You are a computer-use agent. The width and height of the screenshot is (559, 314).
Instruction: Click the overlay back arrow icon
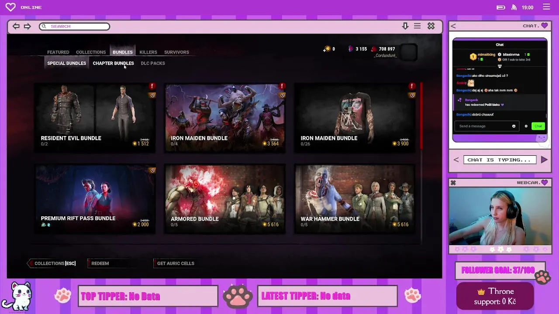16,26
